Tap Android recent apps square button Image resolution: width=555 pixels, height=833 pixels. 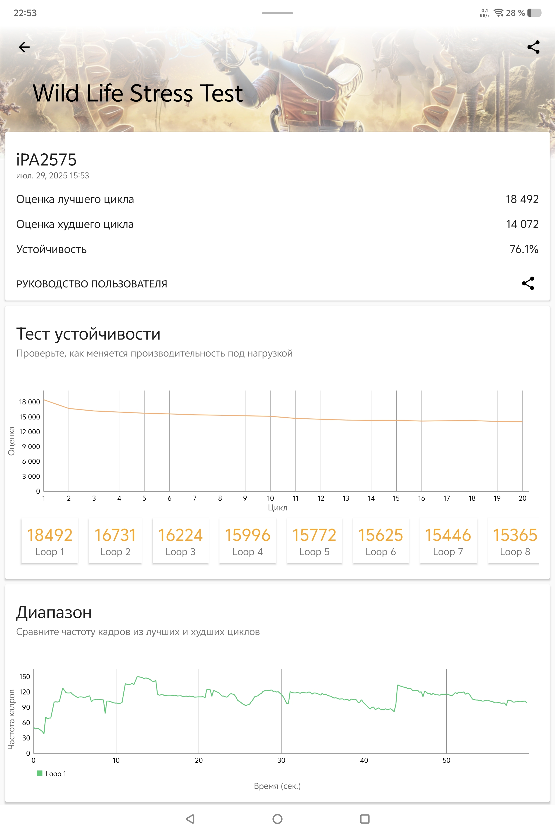[365, 818]
